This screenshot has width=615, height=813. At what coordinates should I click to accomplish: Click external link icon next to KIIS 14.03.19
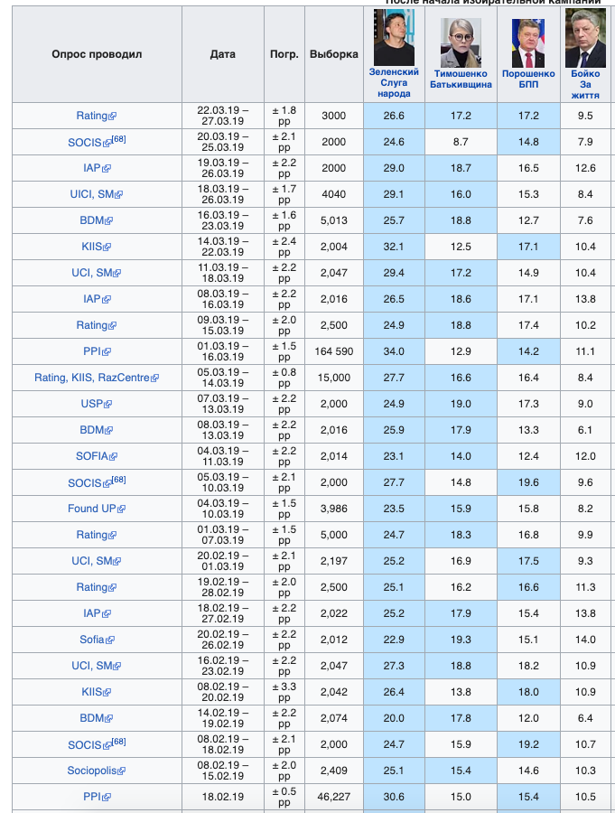coord(107,248)
